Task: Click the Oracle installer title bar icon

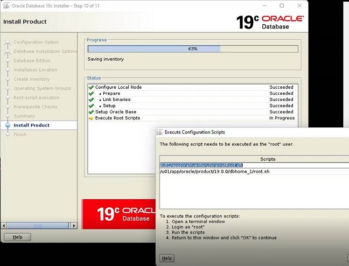Action: click(x=7, y=6)
